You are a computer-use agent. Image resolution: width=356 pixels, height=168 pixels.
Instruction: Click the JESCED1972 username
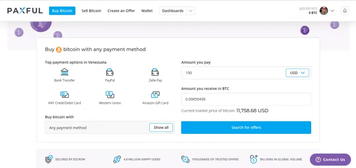click(x=308, y=9)
